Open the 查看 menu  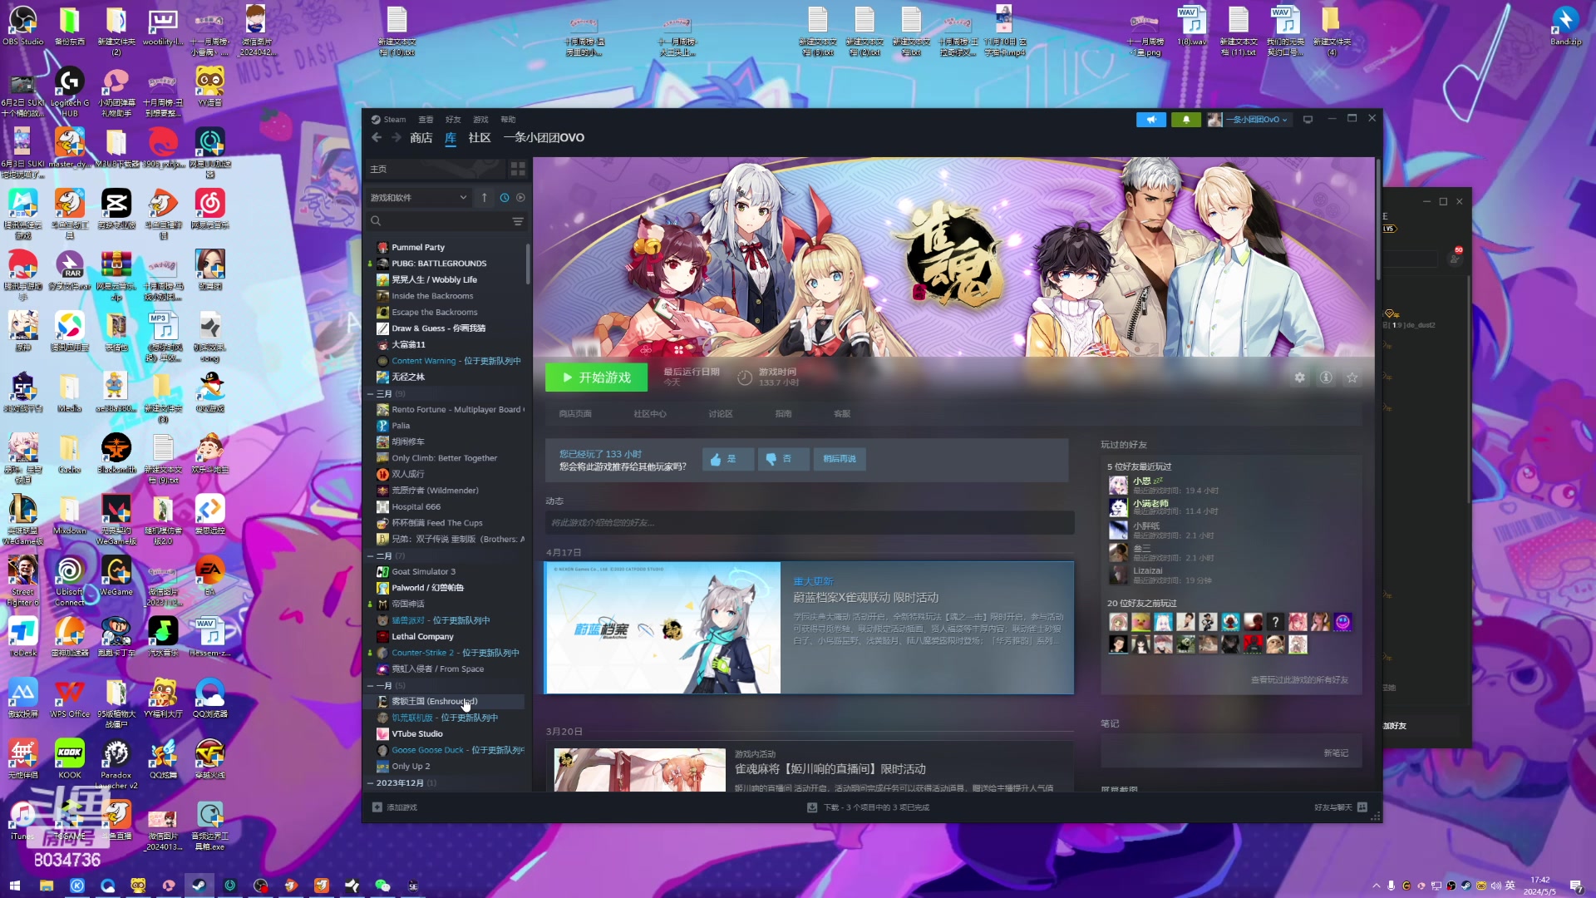pos(426,120)
